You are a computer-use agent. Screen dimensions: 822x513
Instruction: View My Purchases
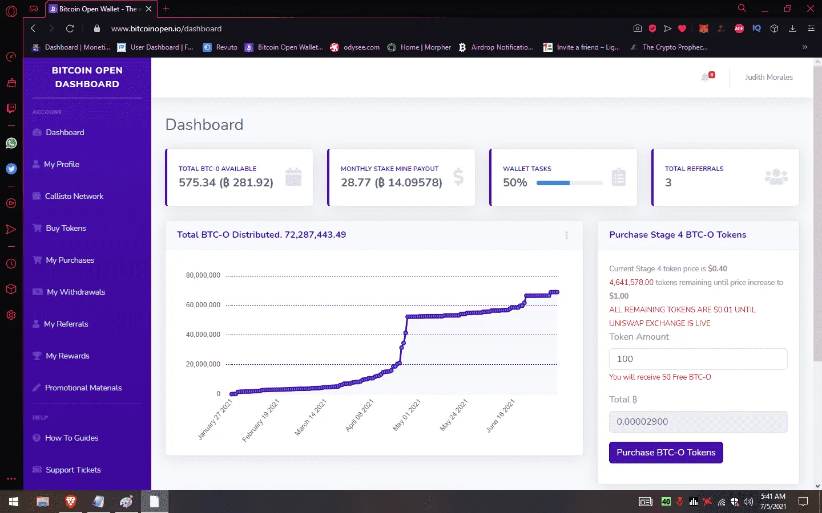coord(70,260)
